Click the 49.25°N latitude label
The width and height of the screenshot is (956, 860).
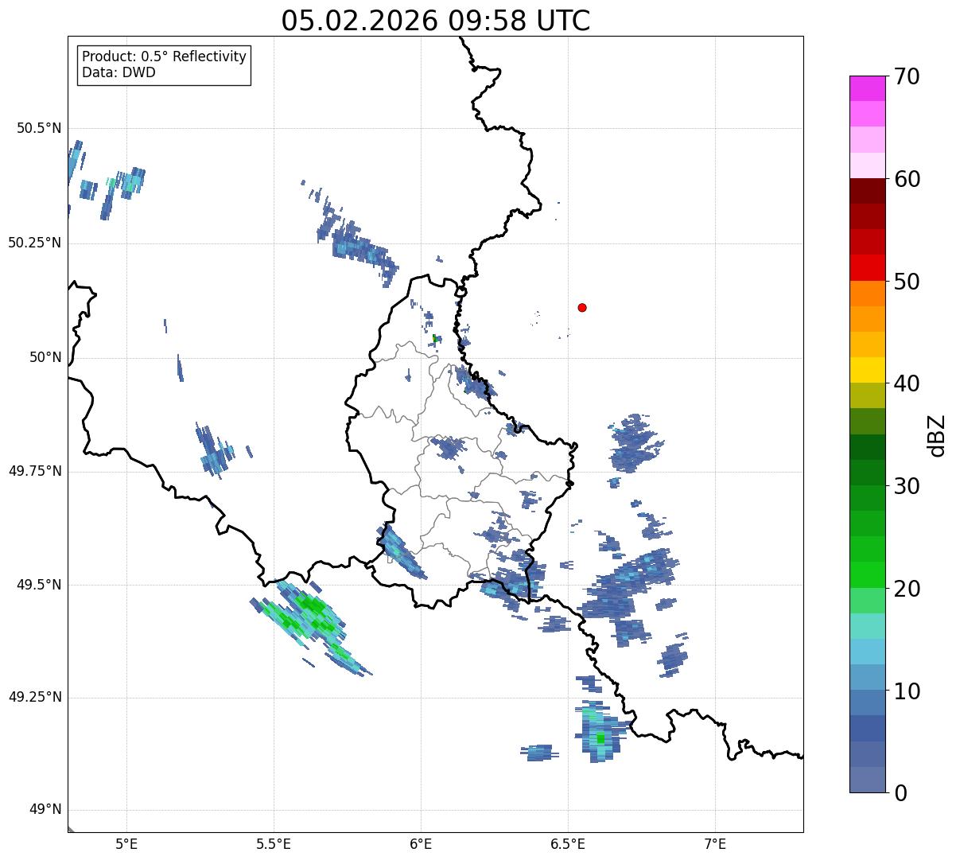point(35,697)
